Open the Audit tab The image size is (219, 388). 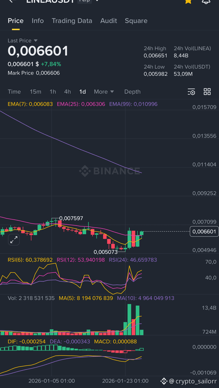pyautogui.click(x=108, y=21)
